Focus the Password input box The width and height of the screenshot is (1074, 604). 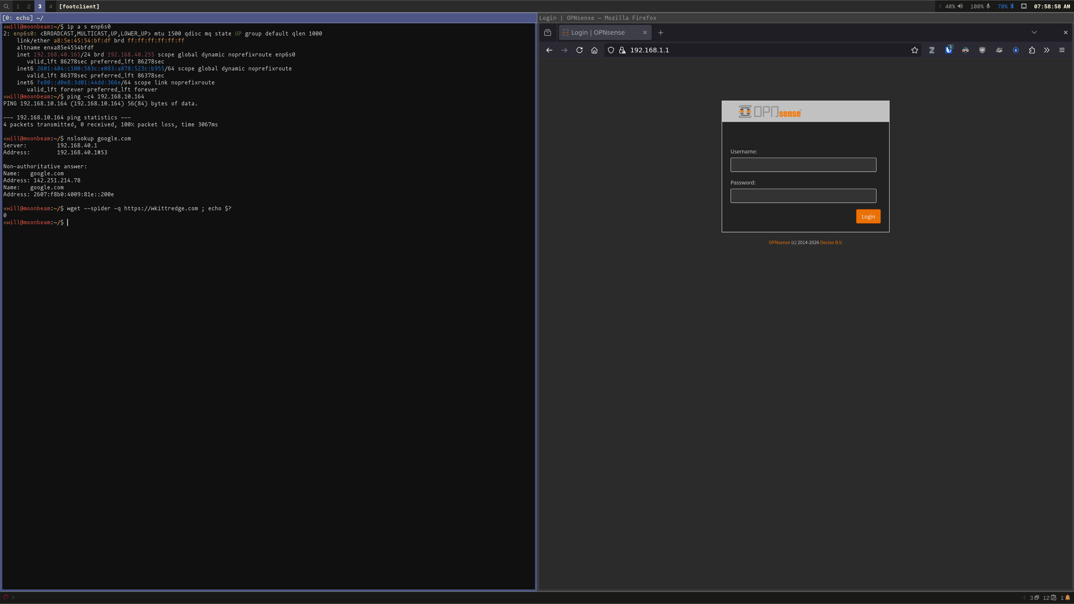pyautogui.click(x=803, y=196)
